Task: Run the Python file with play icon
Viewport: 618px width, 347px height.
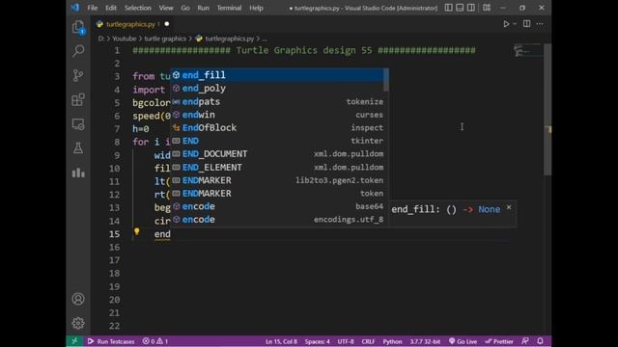Action: point(506,24)
